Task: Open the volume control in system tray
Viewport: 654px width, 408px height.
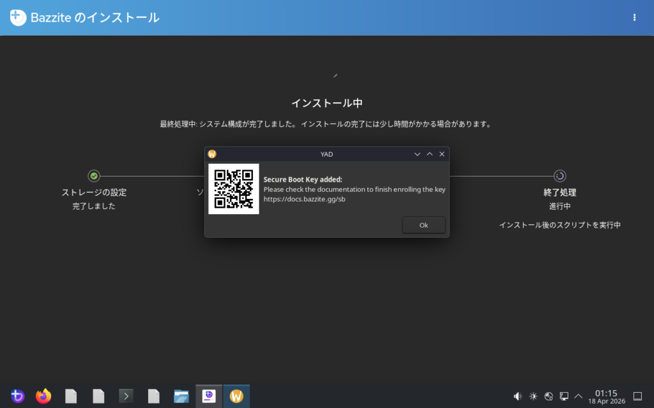Action: (x=518, y=397)
